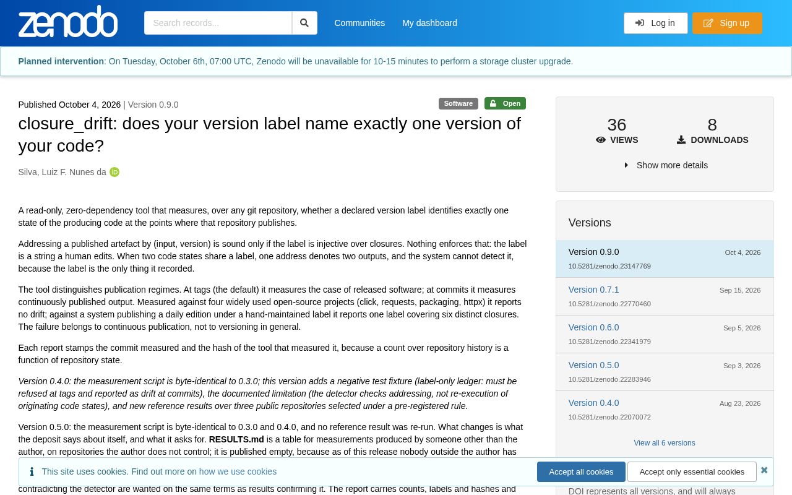
Task: Accept all cookies
Action: [581, 471]
